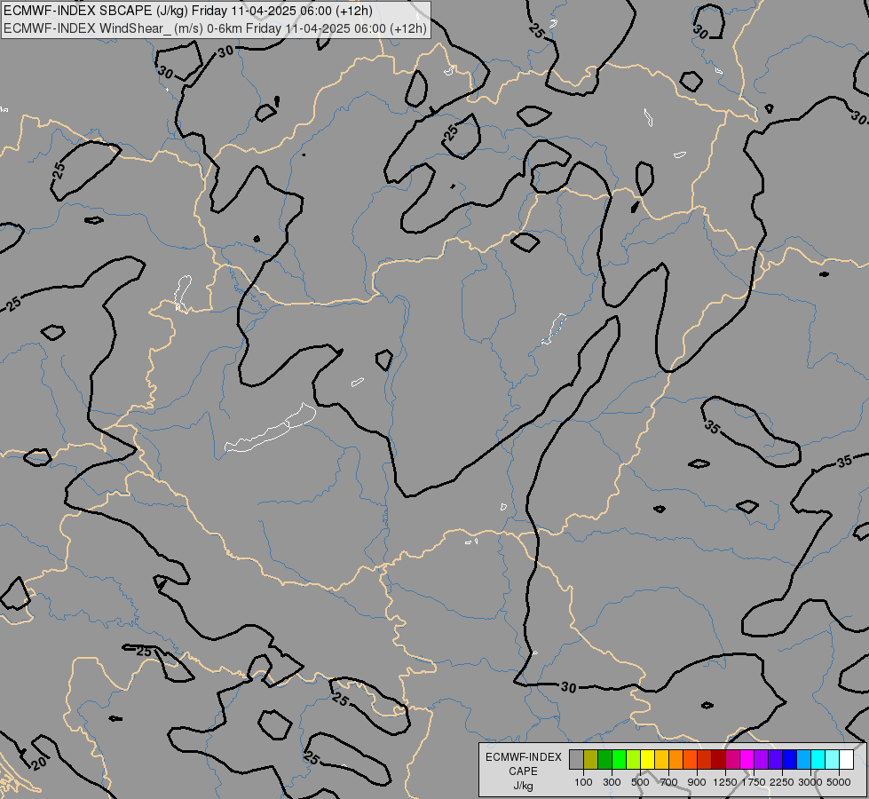Select the yellow-green legend swatch

[634, 759]
